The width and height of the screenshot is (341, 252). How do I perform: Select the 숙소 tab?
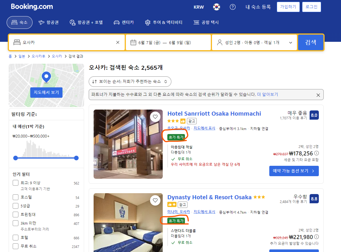20,22
